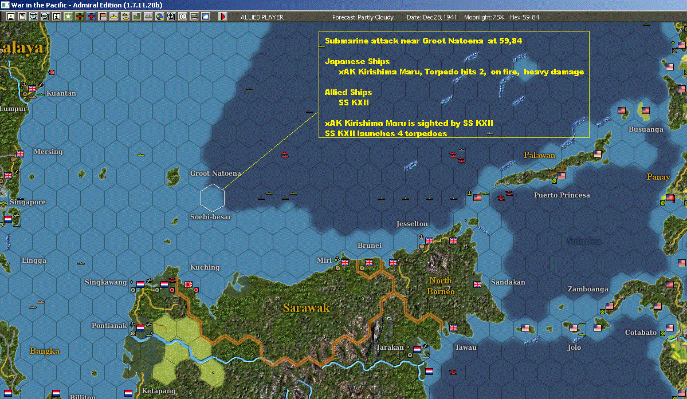This screenshot has width=687, height=399.
Task: Click the 'Kuching' map label
Action: point(205,267)
